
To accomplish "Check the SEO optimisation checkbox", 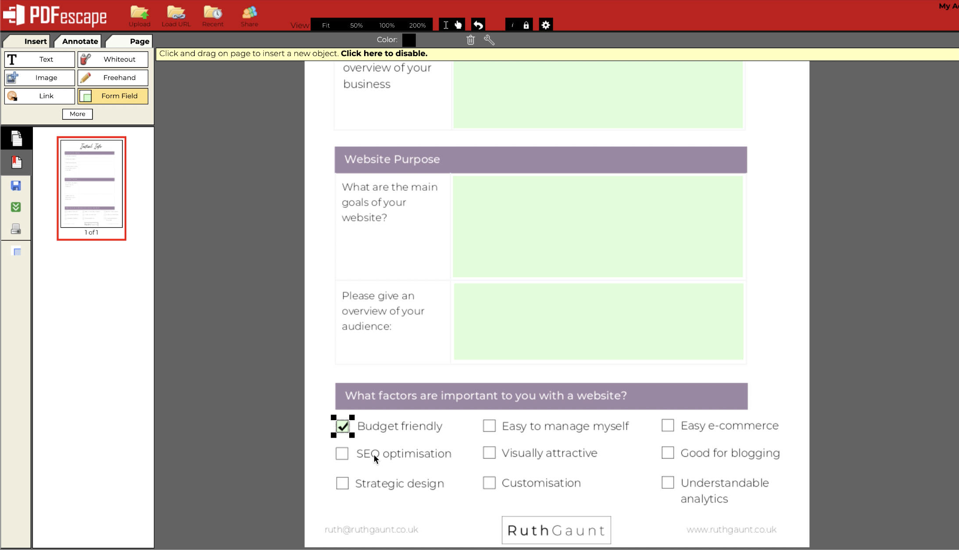I will point(342,453).
